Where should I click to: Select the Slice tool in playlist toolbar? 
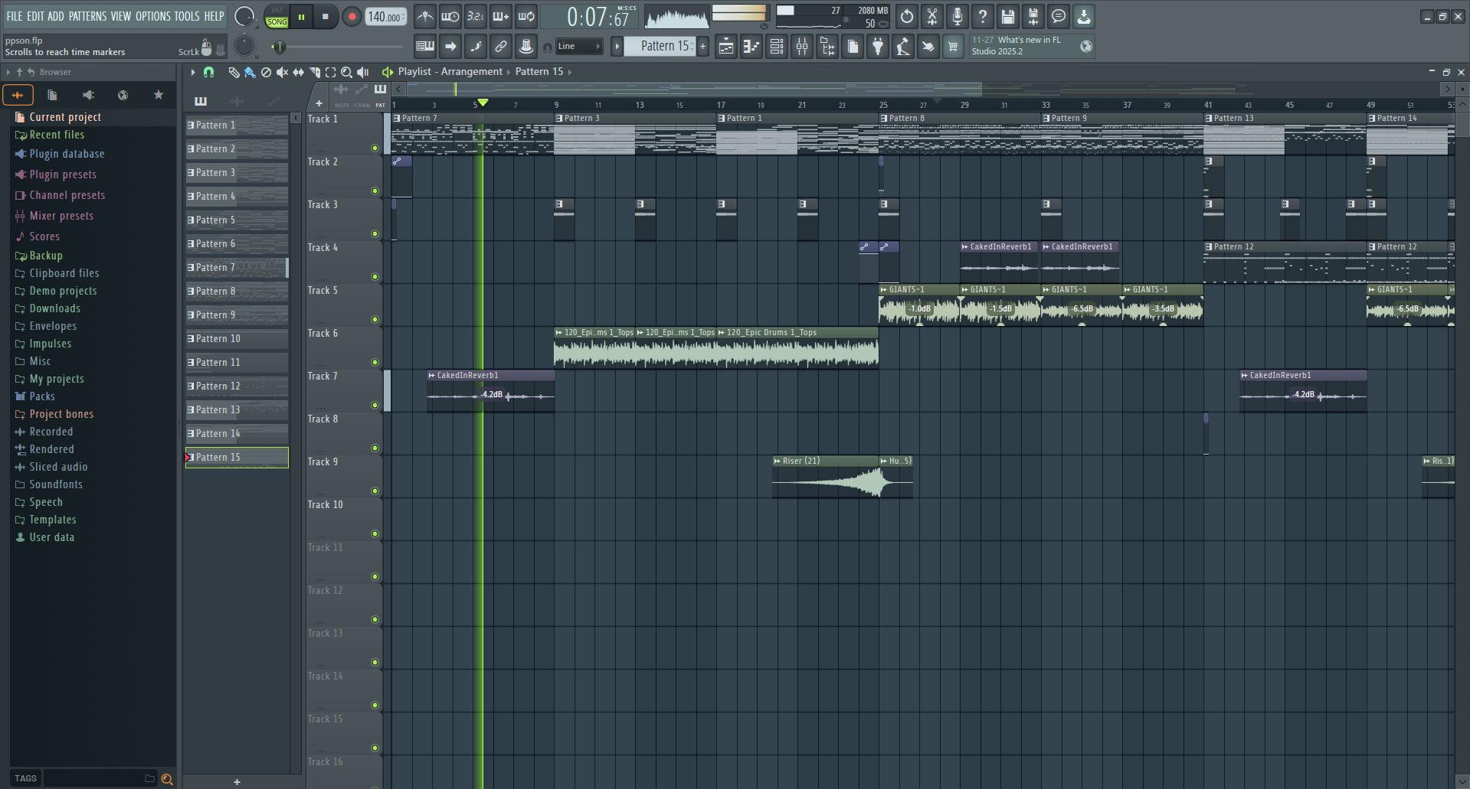click(314, 72)
